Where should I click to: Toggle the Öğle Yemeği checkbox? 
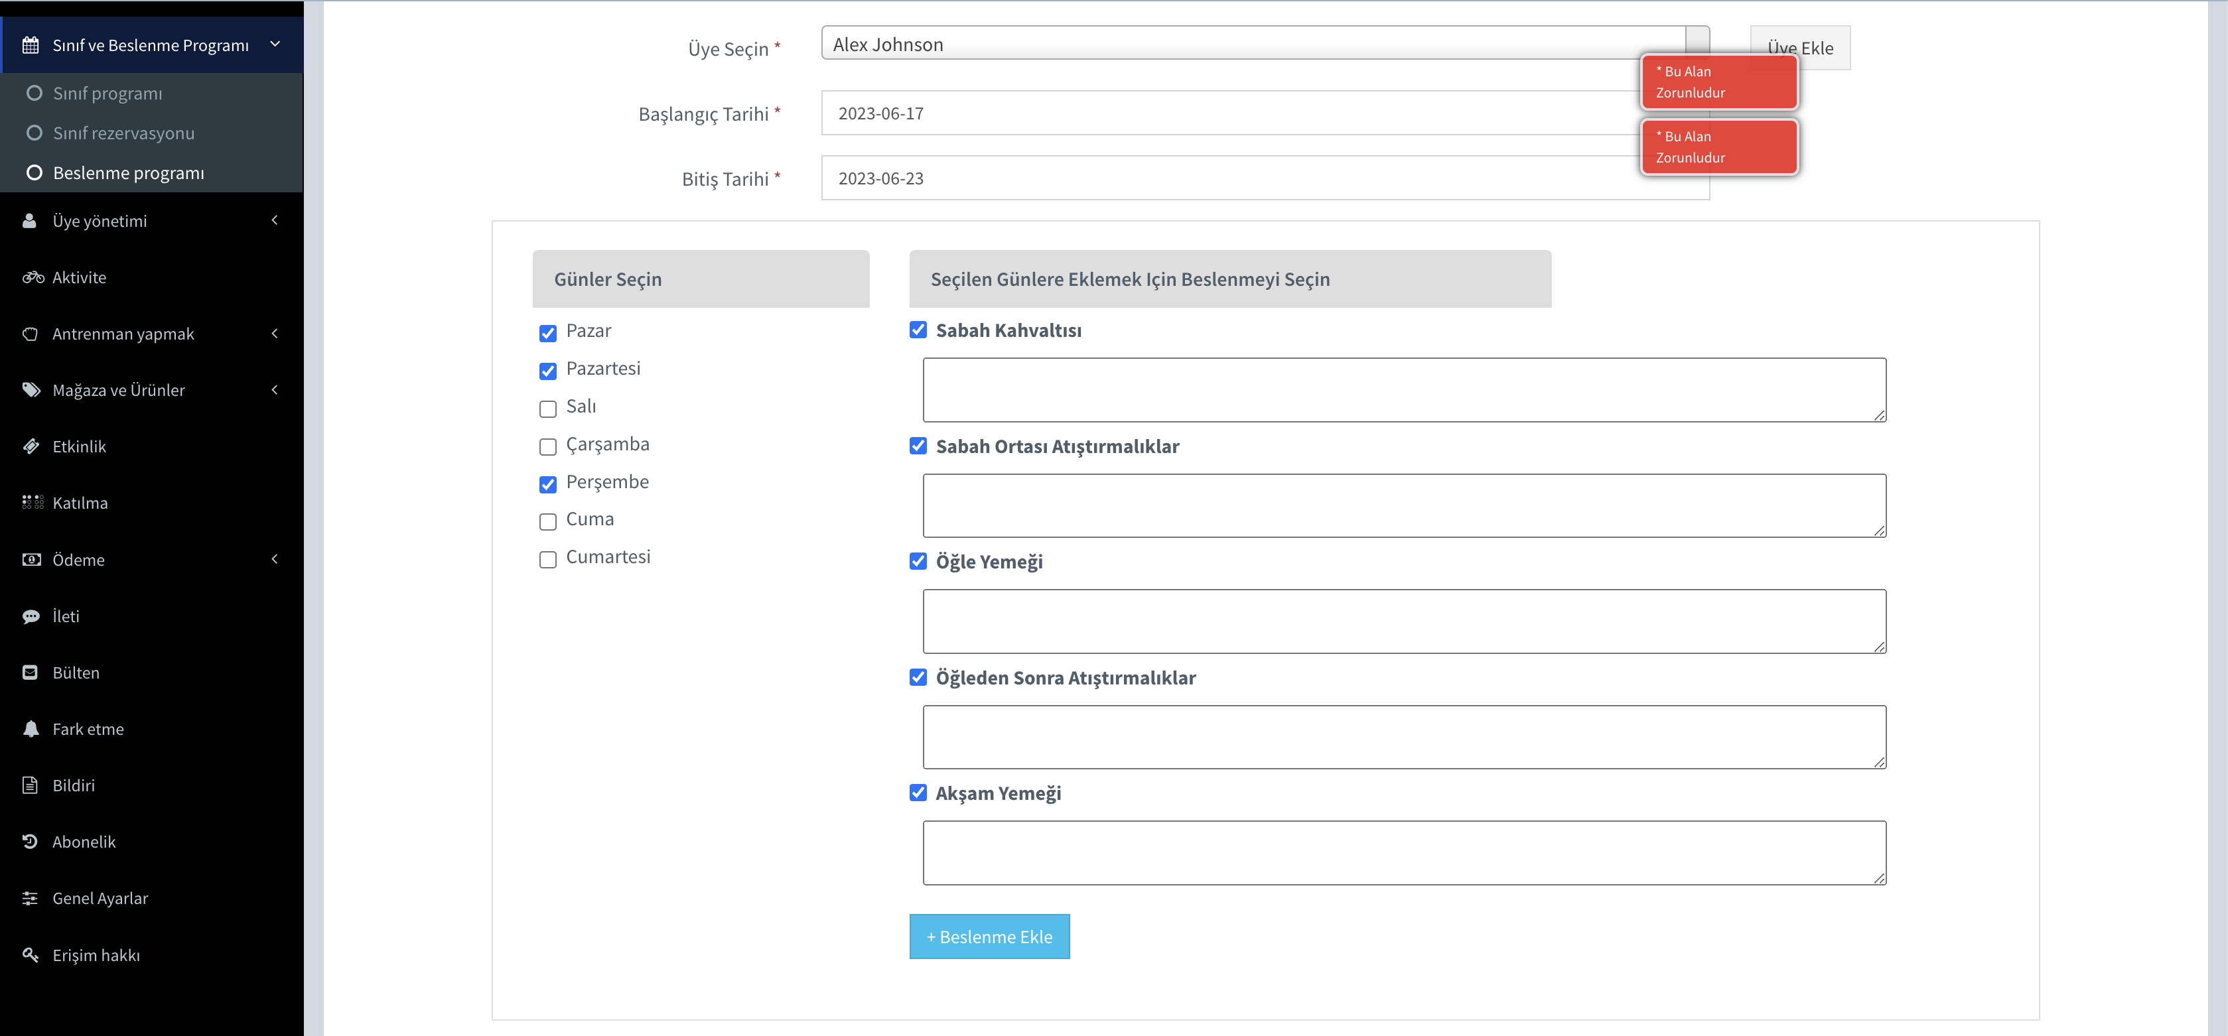pos(918,561)
